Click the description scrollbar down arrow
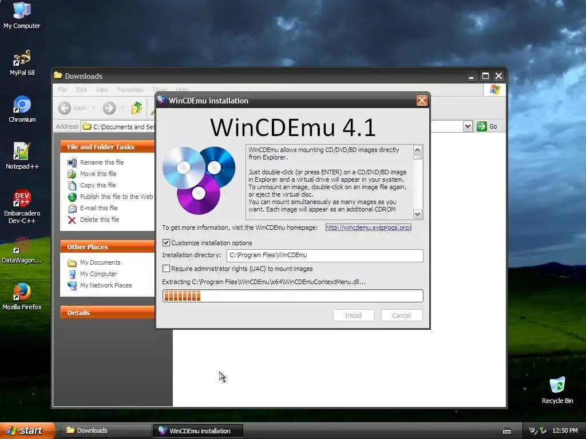The width and height of the screenshot is (586, 439). (x=417, y=214)
